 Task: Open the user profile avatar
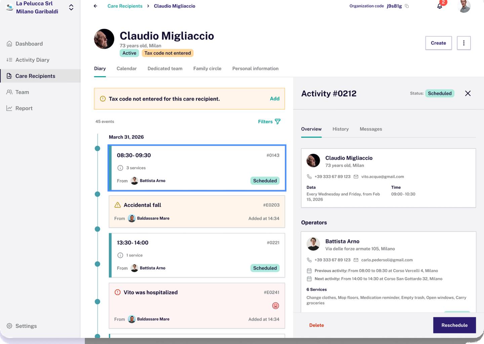464,6
